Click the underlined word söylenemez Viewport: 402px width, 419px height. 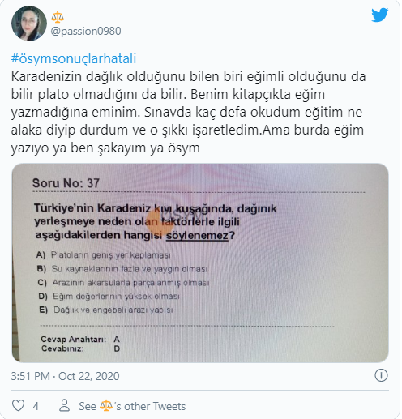pos(197,235)
